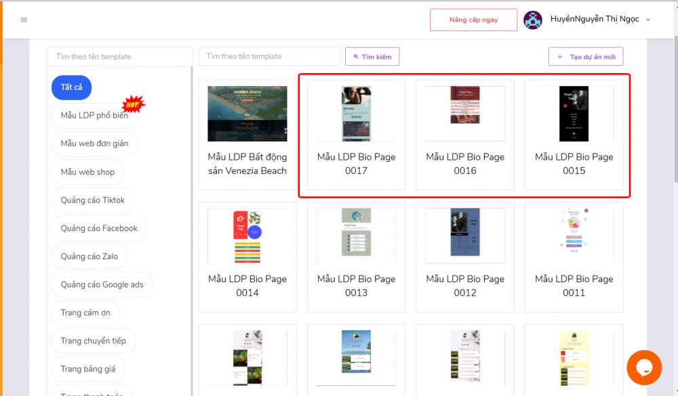678x396 pixels.
Task: Open Bio Page 0015 thumbnail
Action: [x=574, y=114]
